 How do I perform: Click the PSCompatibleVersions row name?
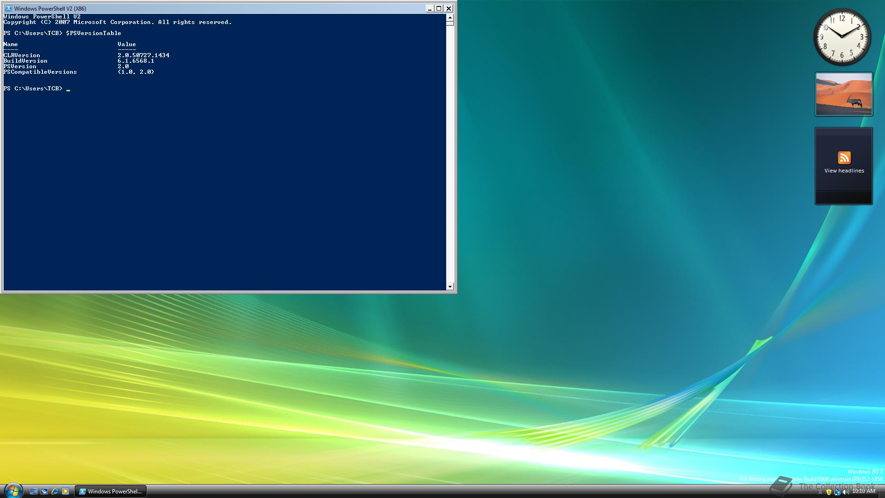40,72
